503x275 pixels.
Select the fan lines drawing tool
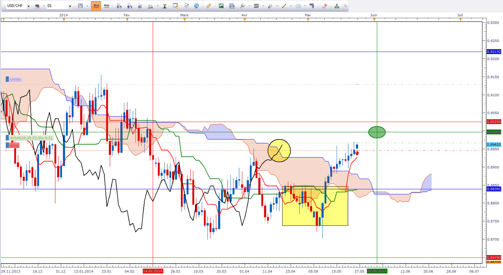(x=270, y=6)
